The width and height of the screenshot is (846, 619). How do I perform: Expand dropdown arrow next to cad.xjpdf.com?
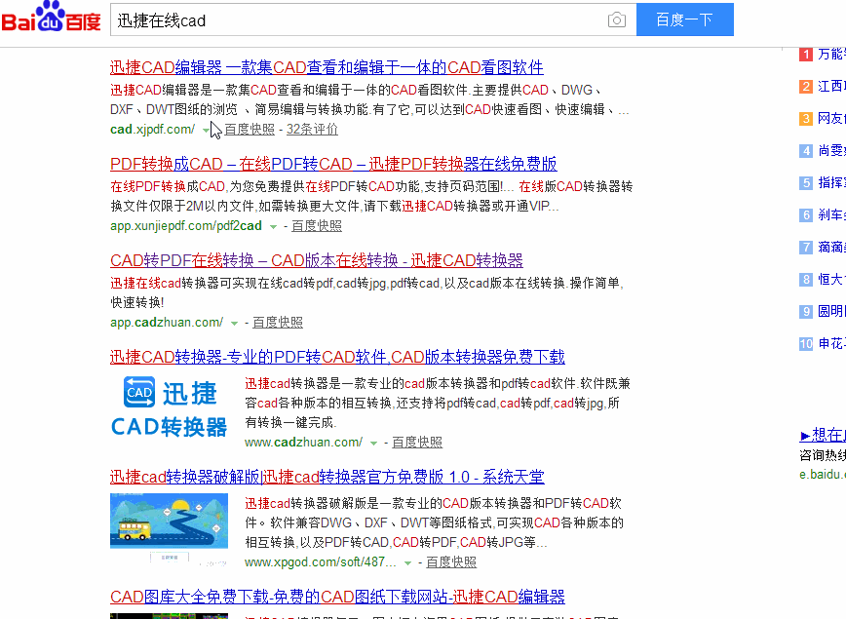(206, 130)
